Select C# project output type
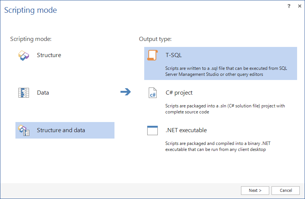This screenshot has height=199, width=305. click(x=179, y=93)
